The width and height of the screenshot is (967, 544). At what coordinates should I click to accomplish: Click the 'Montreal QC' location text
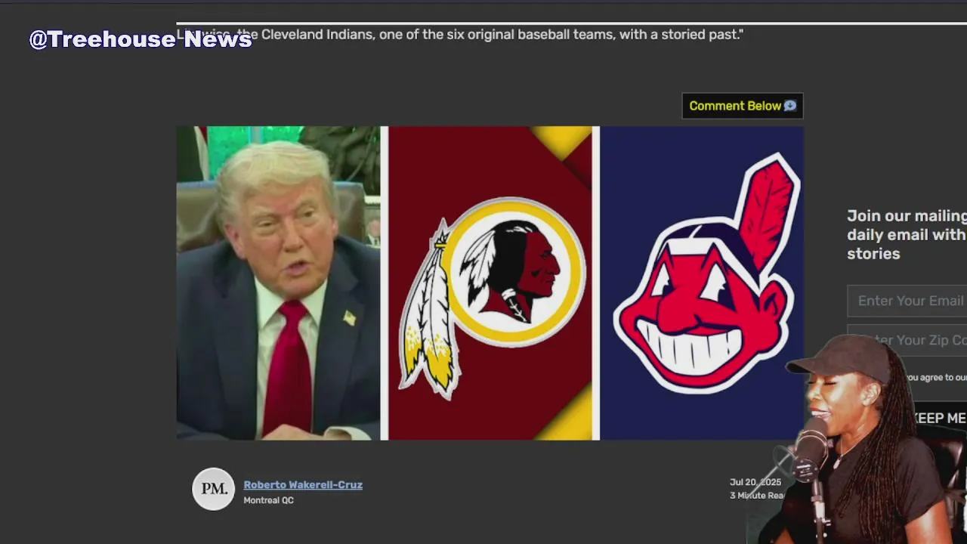pyautogui.click(x=268, y=500)
